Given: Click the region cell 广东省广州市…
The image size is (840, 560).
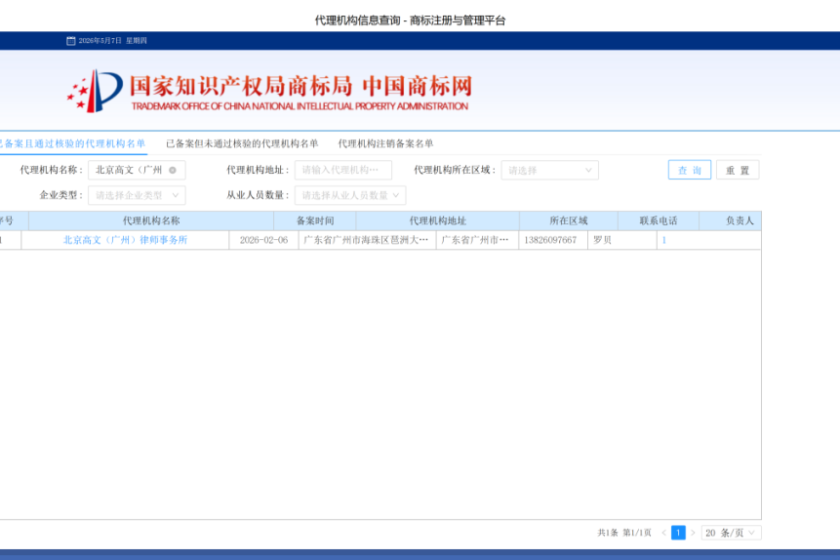Looking at the screenshot, I should click(477, 240).
